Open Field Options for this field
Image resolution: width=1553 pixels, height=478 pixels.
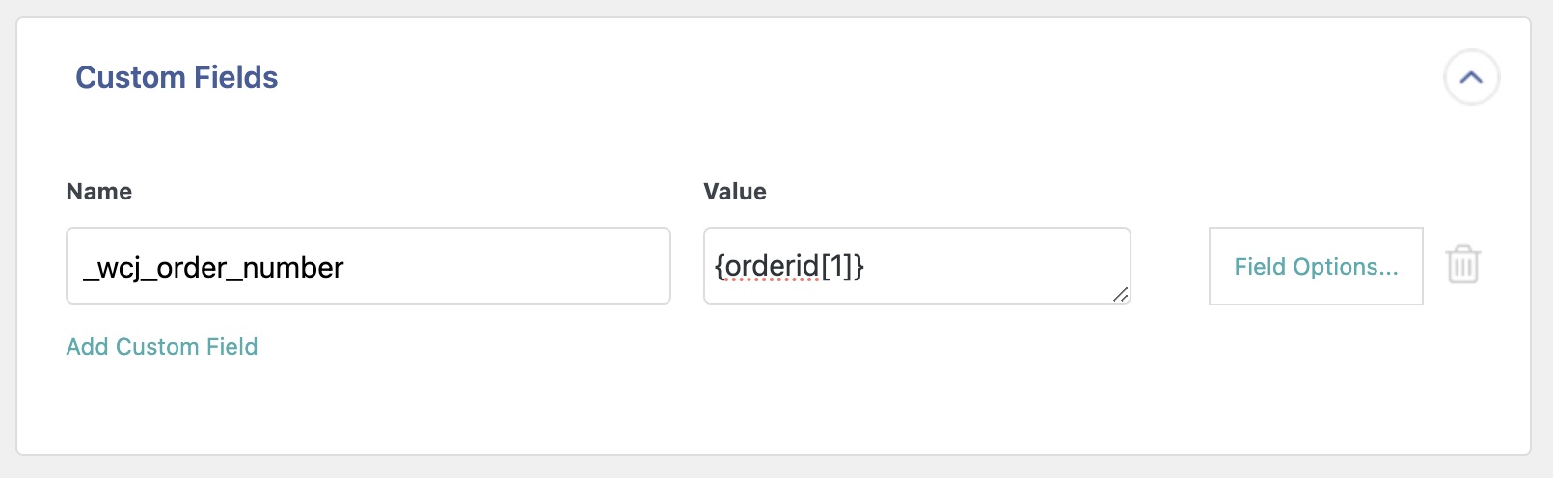click(1316, 267)
